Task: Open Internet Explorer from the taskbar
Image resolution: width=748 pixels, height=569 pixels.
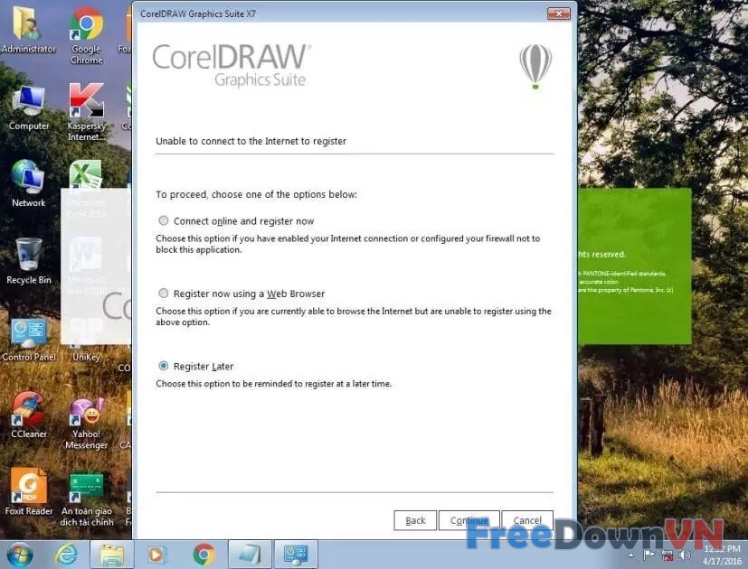Action: 66,554
